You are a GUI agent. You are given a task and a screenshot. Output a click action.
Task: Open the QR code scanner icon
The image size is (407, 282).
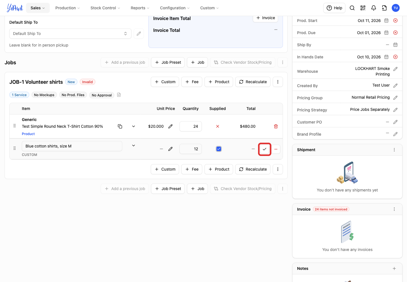coord(363,8)
